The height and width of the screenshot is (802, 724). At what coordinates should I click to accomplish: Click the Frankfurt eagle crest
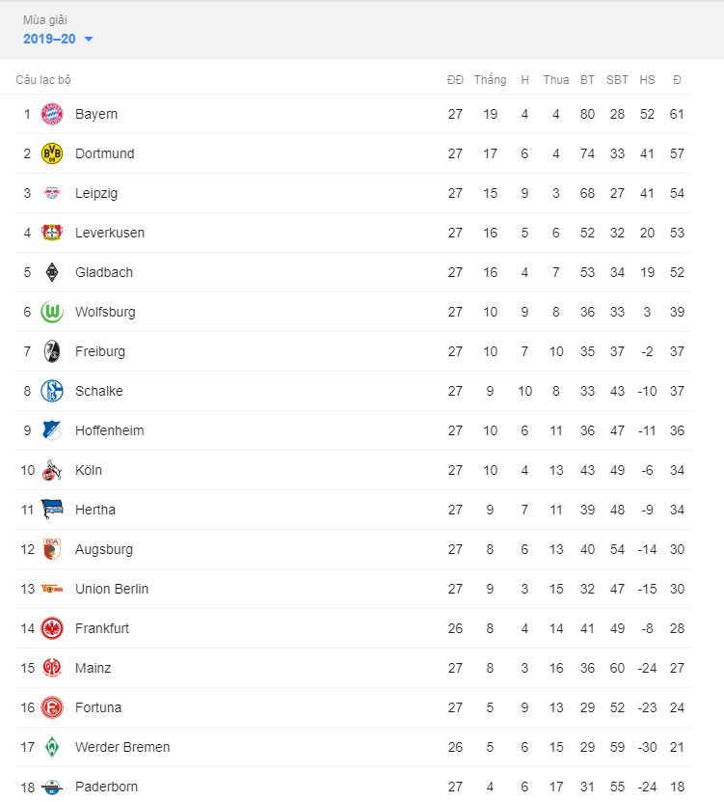tap(52, 628)
